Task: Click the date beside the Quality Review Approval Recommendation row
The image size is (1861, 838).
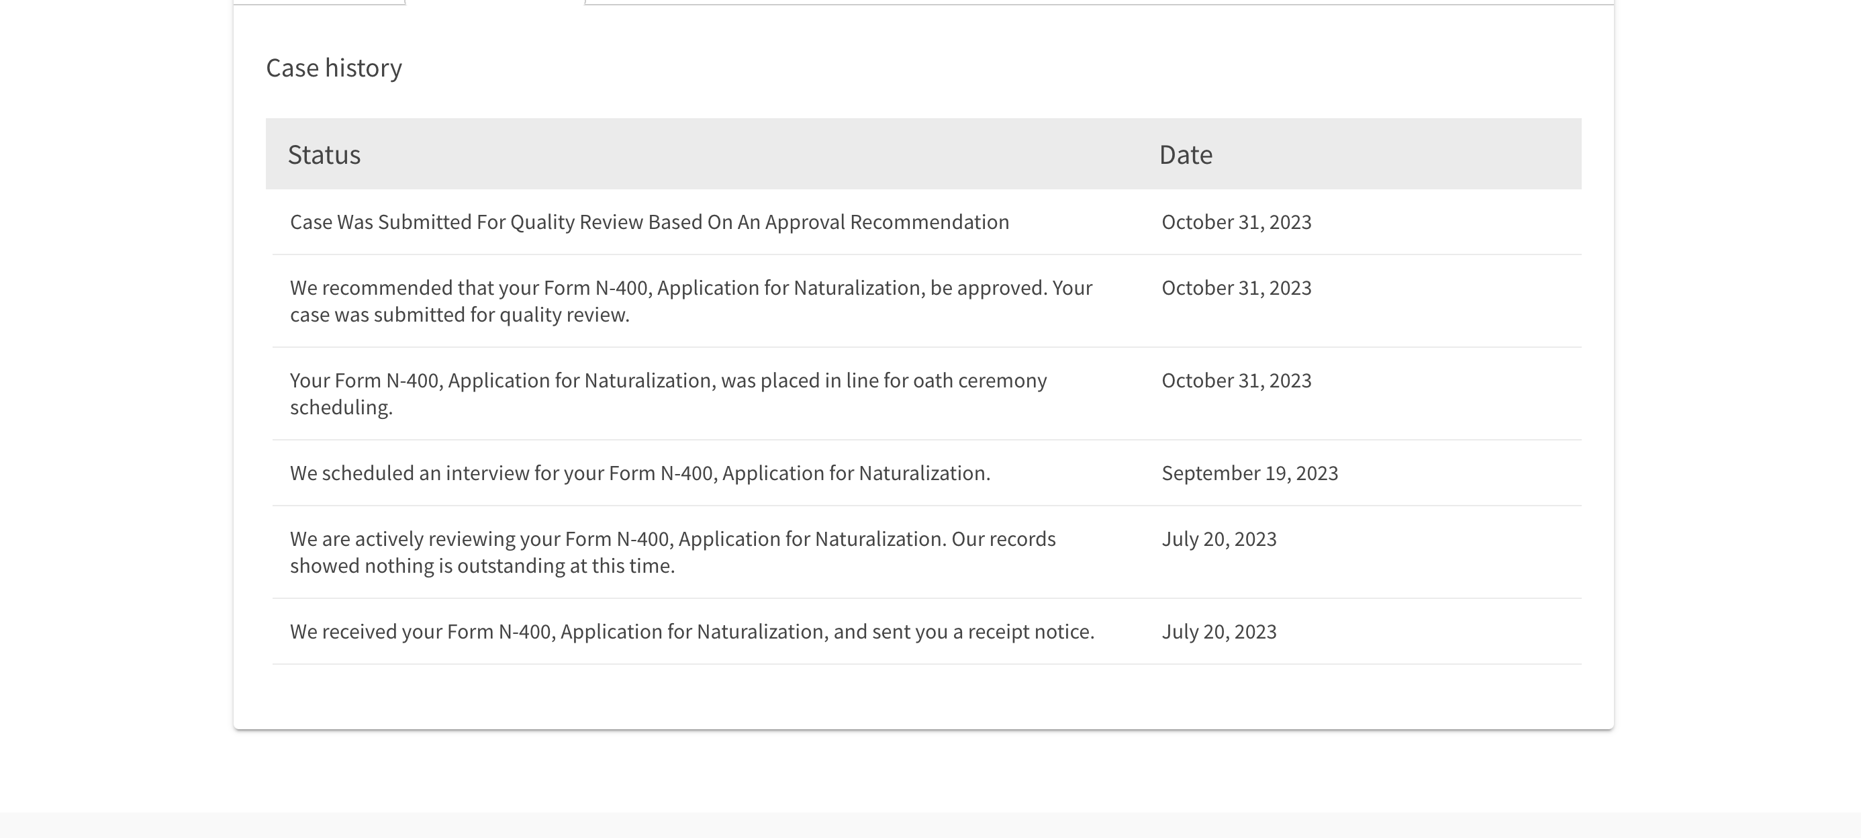Action: click(1236, 222)
